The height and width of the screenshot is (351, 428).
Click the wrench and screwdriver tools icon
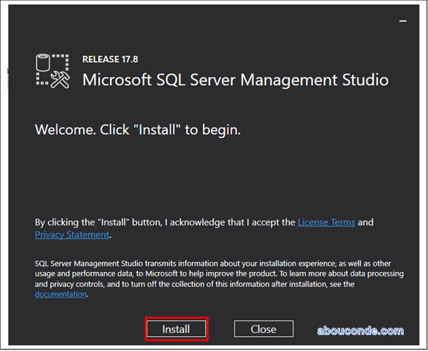59,80
